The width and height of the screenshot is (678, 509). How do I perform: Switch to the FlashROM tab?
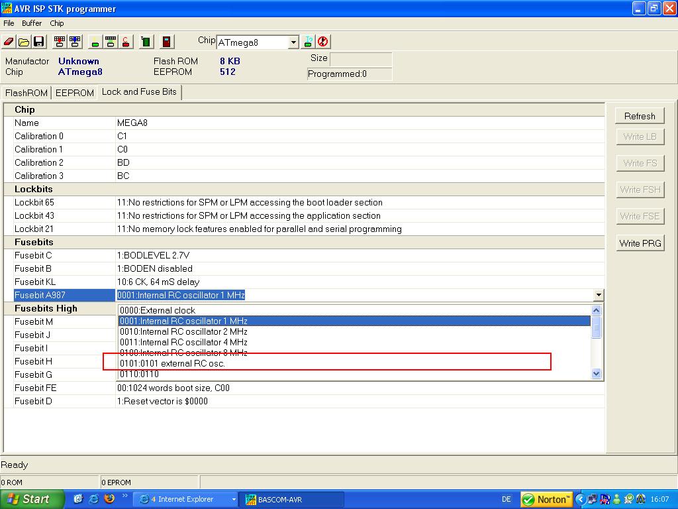tap(26, 93)
